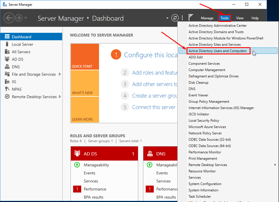The image size is (279, 202).
Task: Click the forward navigation arrow icon
Action: [19, 18]
